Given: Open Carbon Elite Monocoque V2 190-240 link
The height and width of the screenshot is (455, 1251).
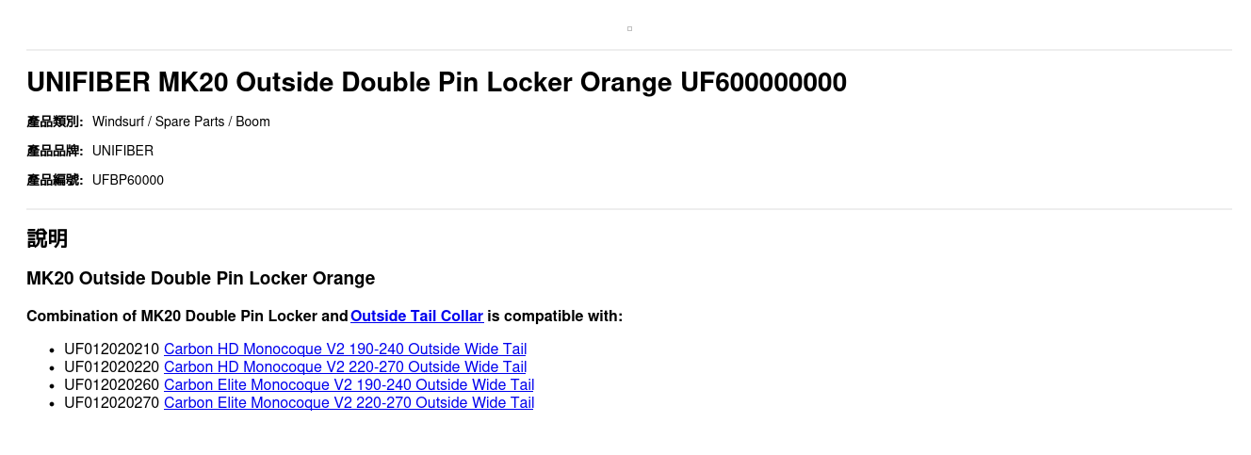Looking at the screenshot, I should pyautogui.click(x=349, y=385).
